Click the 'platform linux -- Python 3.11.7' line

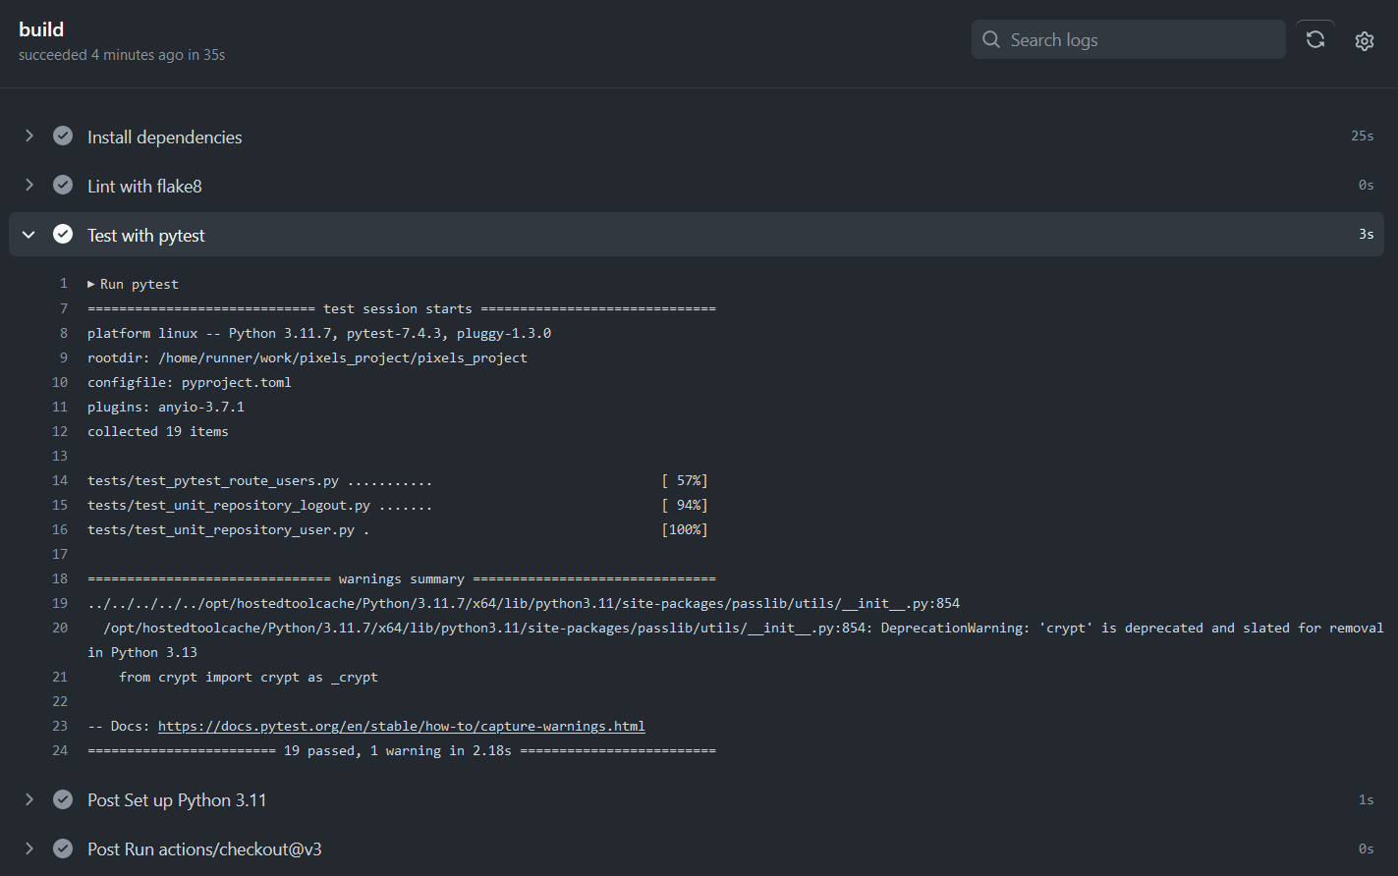pos(319,333)
